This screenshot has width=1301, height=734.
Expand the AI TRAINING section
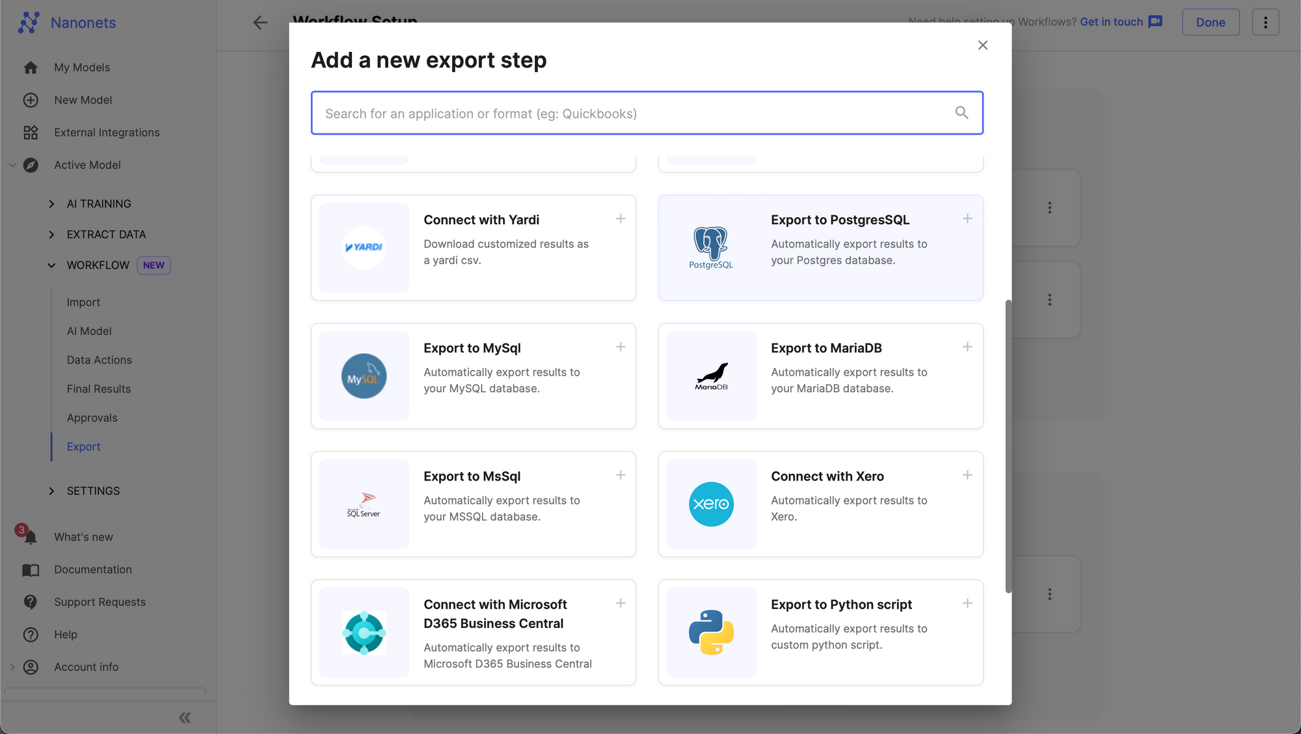click(52, 204)
